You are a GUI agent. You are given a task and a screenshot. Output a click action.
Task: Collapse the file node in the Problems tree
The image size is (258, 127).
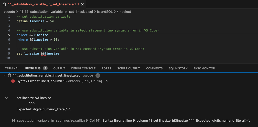coord(5,76)
